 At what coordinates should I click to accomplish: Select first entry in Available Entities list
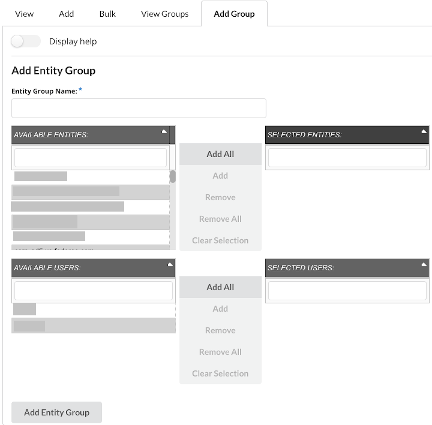point(91,176)
